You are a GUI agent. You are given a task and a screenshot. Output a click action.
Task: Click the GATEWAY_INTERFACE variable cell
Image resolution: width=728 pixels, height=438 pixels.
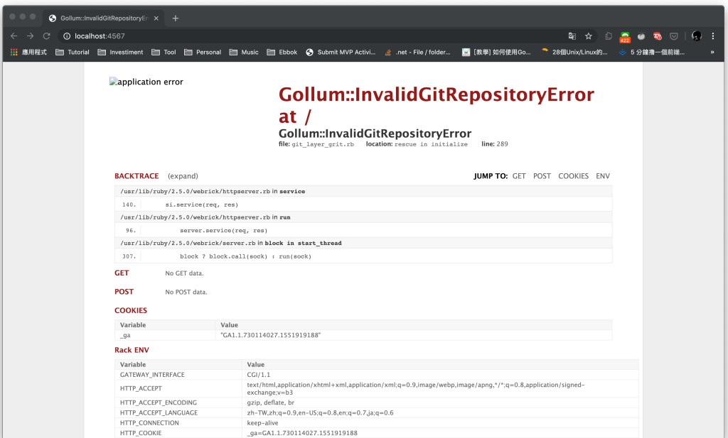click(x=178, y=375)
